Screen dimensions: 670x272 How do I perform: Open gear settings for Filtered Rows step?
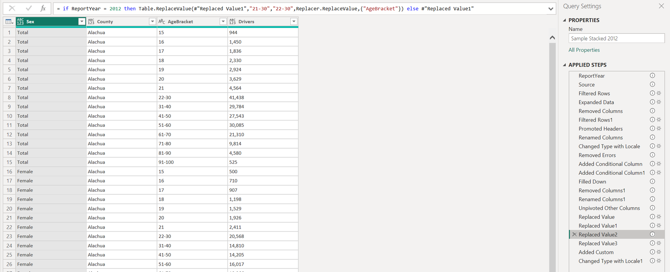[x=659, y=93]
